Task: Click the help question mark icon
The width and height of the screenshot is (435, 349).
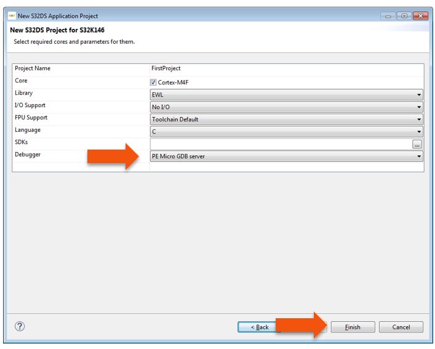Action: tap(20, 327)
